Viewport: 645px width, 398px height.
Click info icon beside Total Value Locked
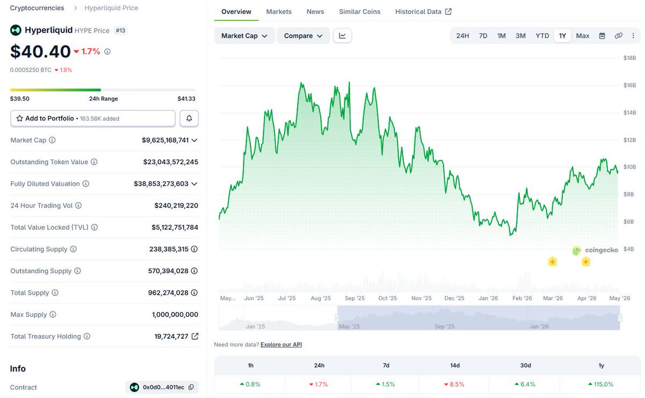coord(95,228)
